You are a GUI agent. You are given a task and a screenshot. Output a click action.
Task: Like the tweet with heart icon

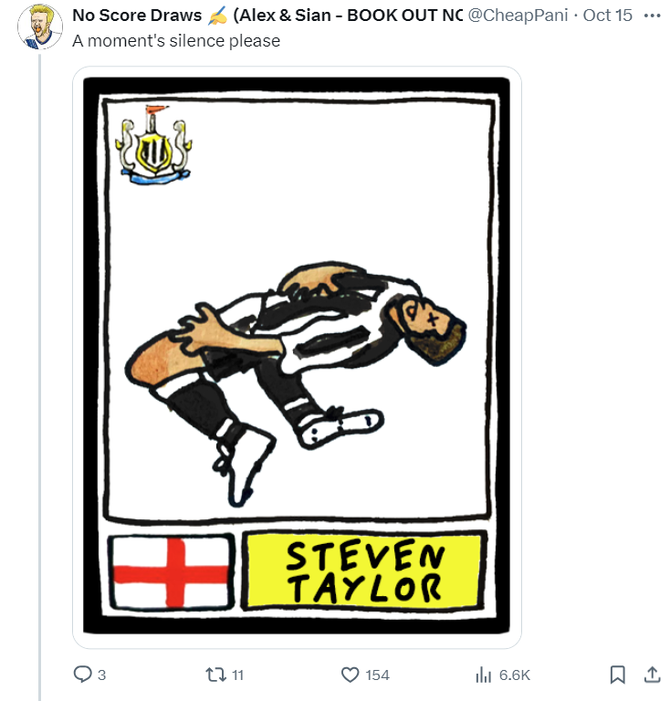pyautogui.click(x=350, y=675)
